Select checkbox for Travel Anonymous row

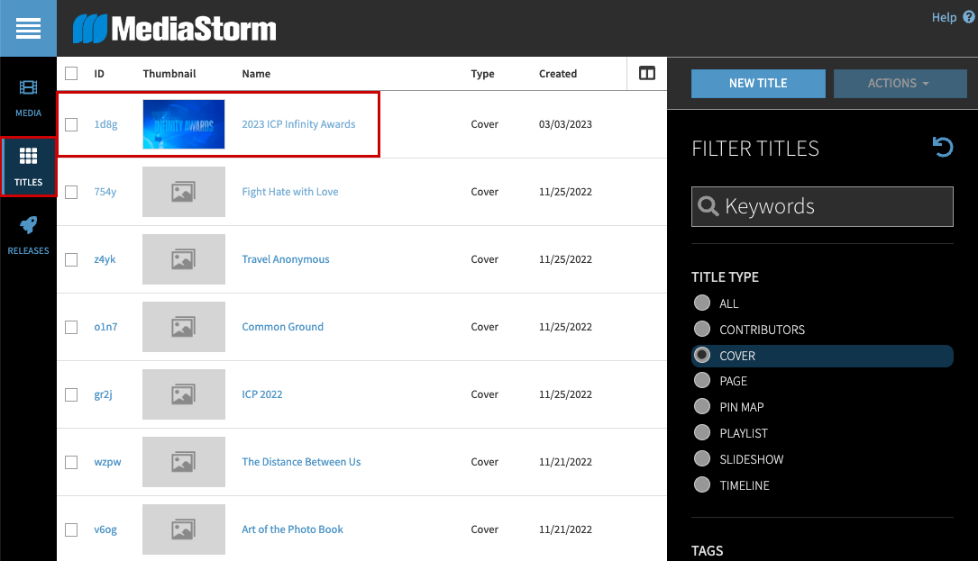click(71, 259)
